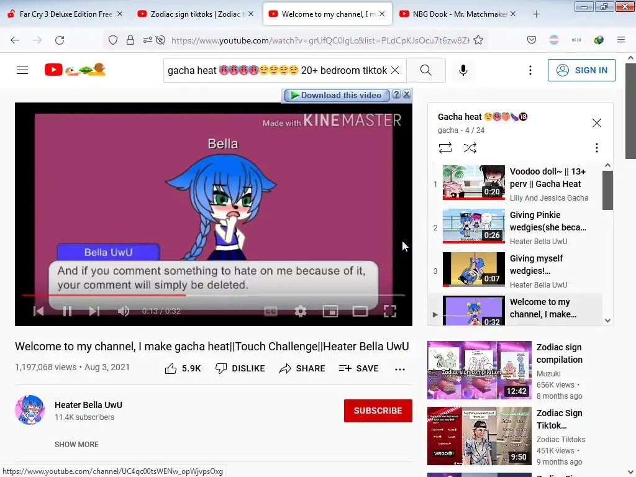Click the DISLIKE button
Screen dimensions: 636x477
click(240, 368)
